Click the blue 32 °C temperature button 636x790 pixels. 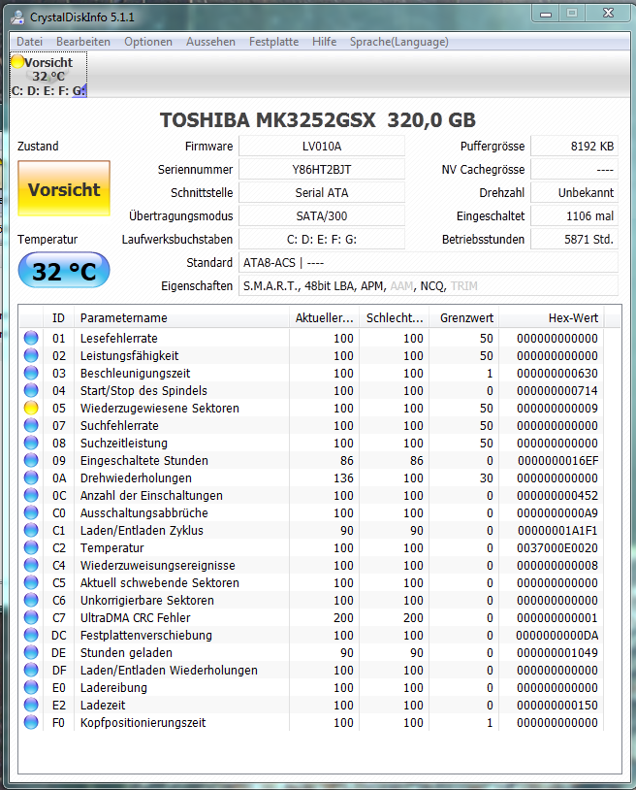pos(64,271)
